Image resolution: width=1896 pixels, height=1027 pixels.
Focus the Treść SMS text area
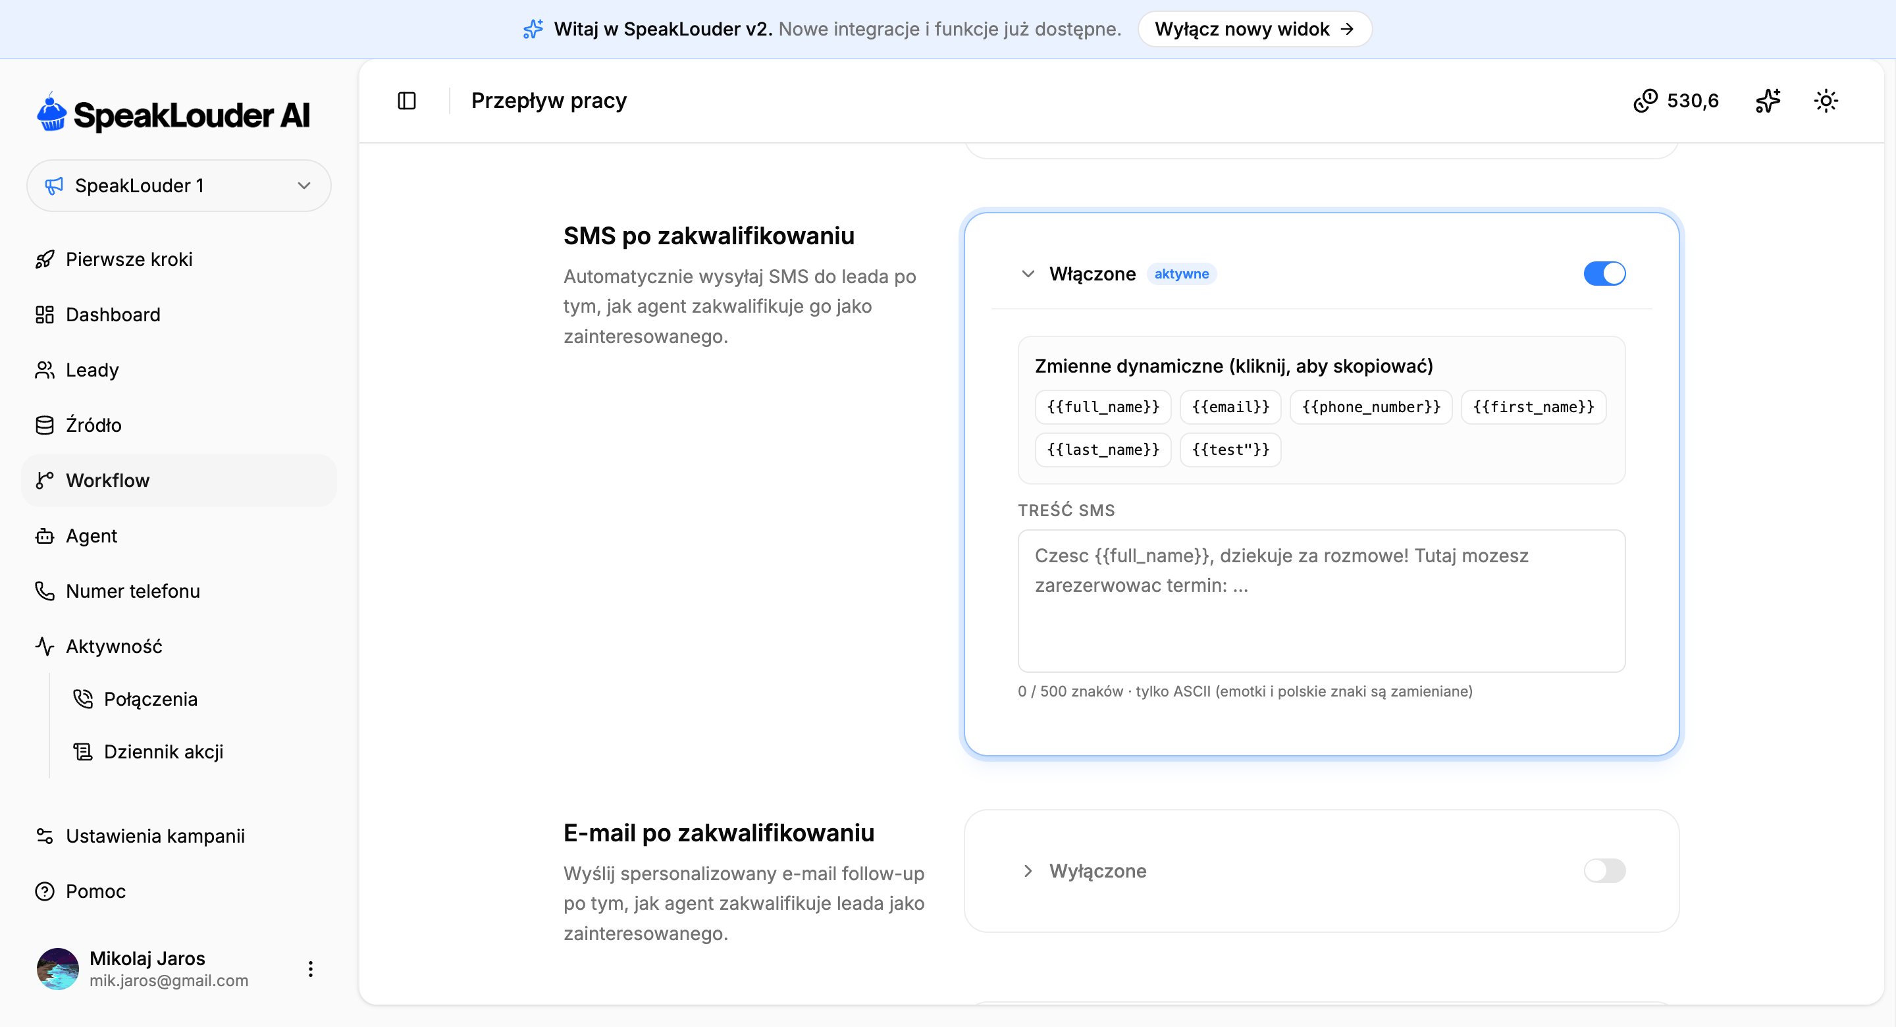(x=1321, y=601)
